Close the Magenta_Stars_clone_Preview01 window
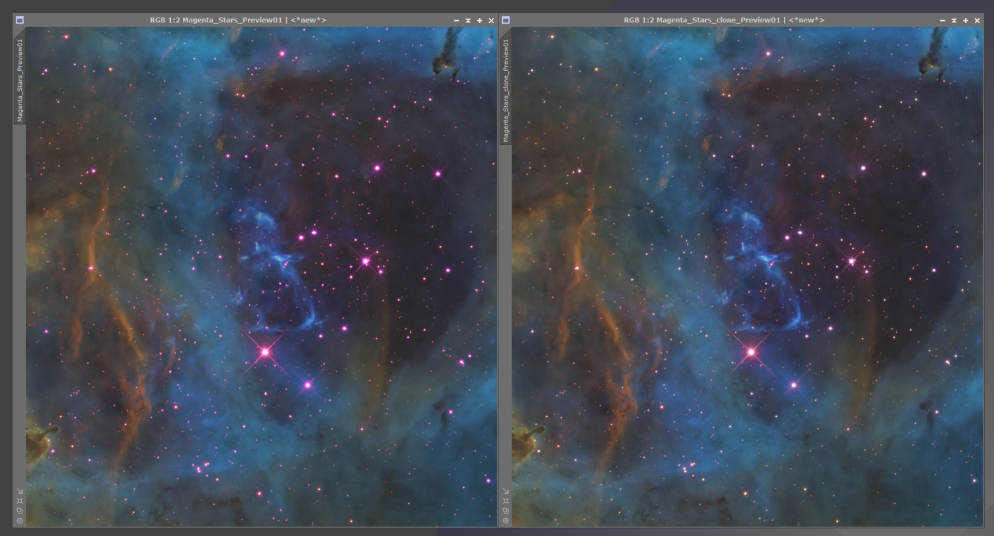The width and height of the screenshot is (994, 536). (x=977, y=21)
